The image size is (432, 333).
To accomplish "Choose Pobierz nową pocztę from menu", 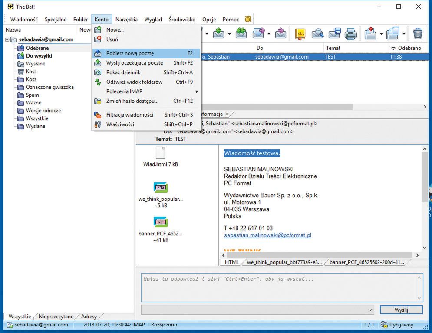I will (x=130, y=53).
